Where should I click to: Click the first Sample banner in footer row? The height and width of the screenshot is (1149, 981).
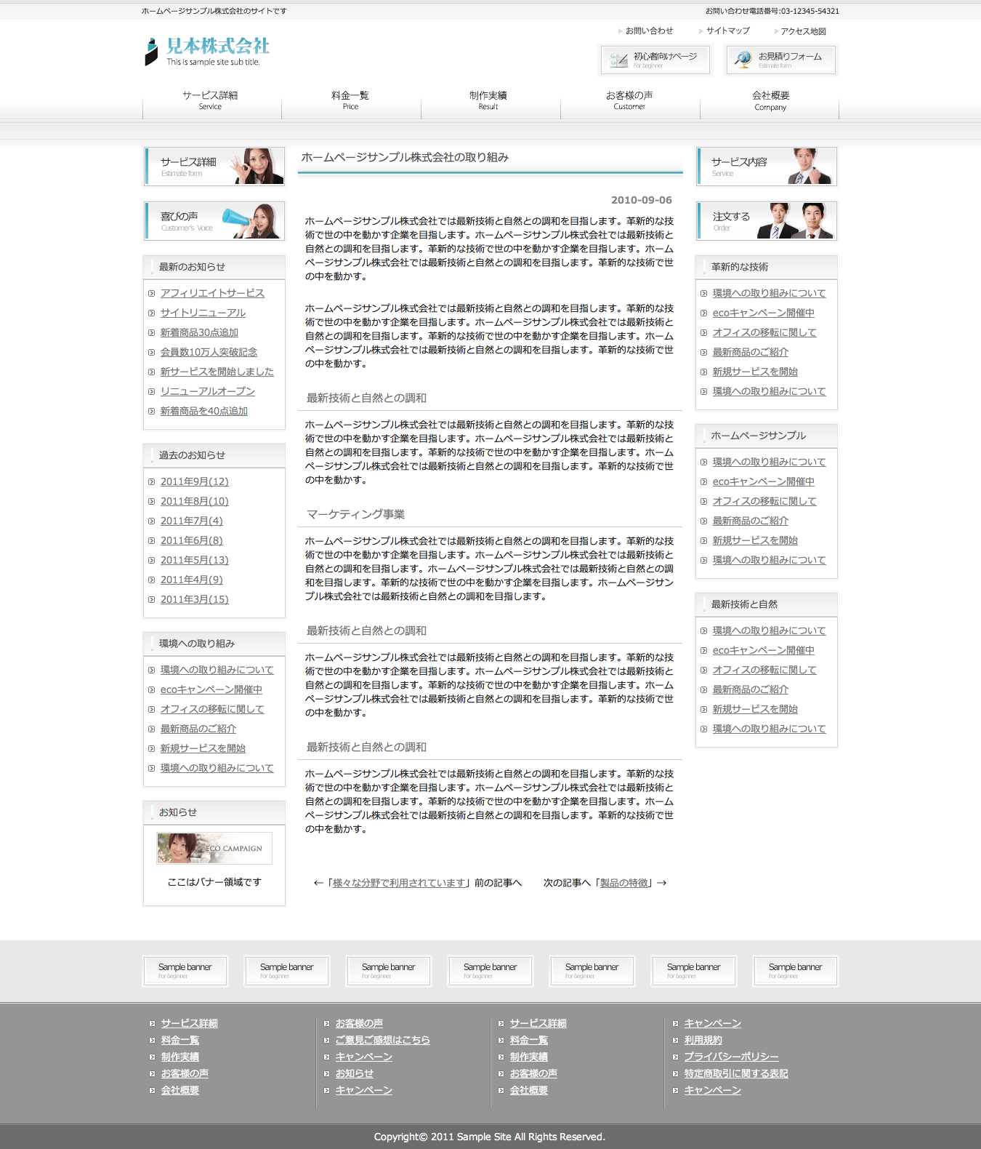tap(185, 971)
